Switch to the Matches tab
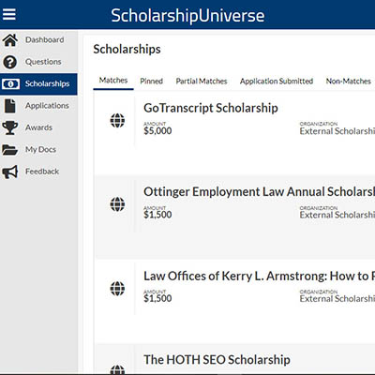Screen dimensions: 375x375 coord(113,81)
